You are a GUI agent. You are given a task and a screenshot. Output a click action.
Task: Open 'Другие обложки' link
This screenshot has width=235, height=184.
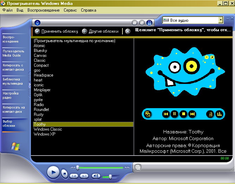tap(103, 31)
